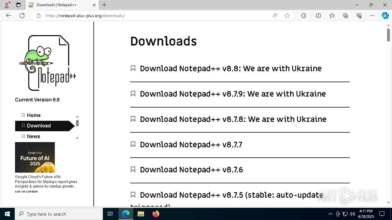Open the read aloud icon in address bar
The width and height of the screenshot is (392, 220).
(x=275, y=16)
